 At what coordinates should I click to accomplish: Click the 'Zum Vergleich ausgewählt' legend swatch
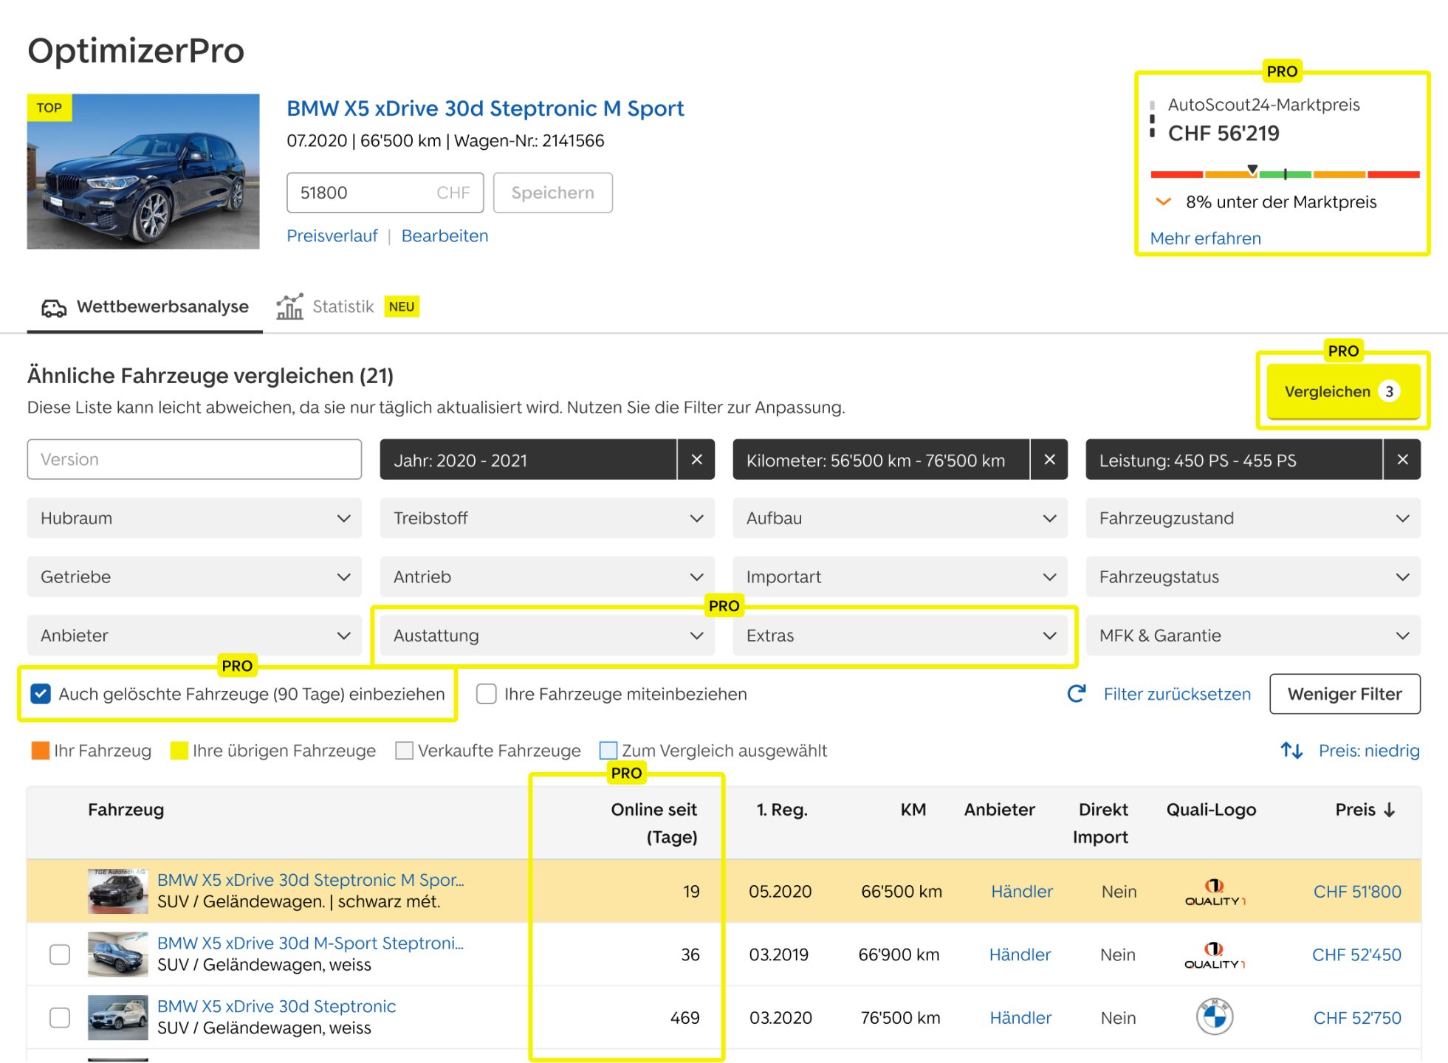pyautogui.click(x=608, y=751)
